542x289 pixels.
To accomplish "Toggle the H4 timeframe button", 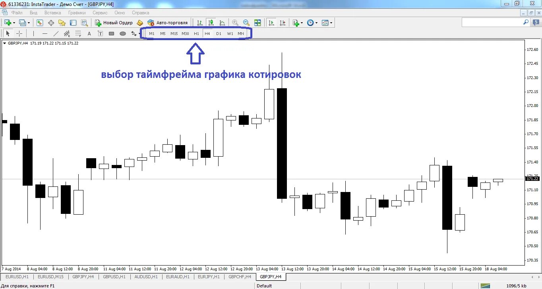I will click(x=207, y=33).
